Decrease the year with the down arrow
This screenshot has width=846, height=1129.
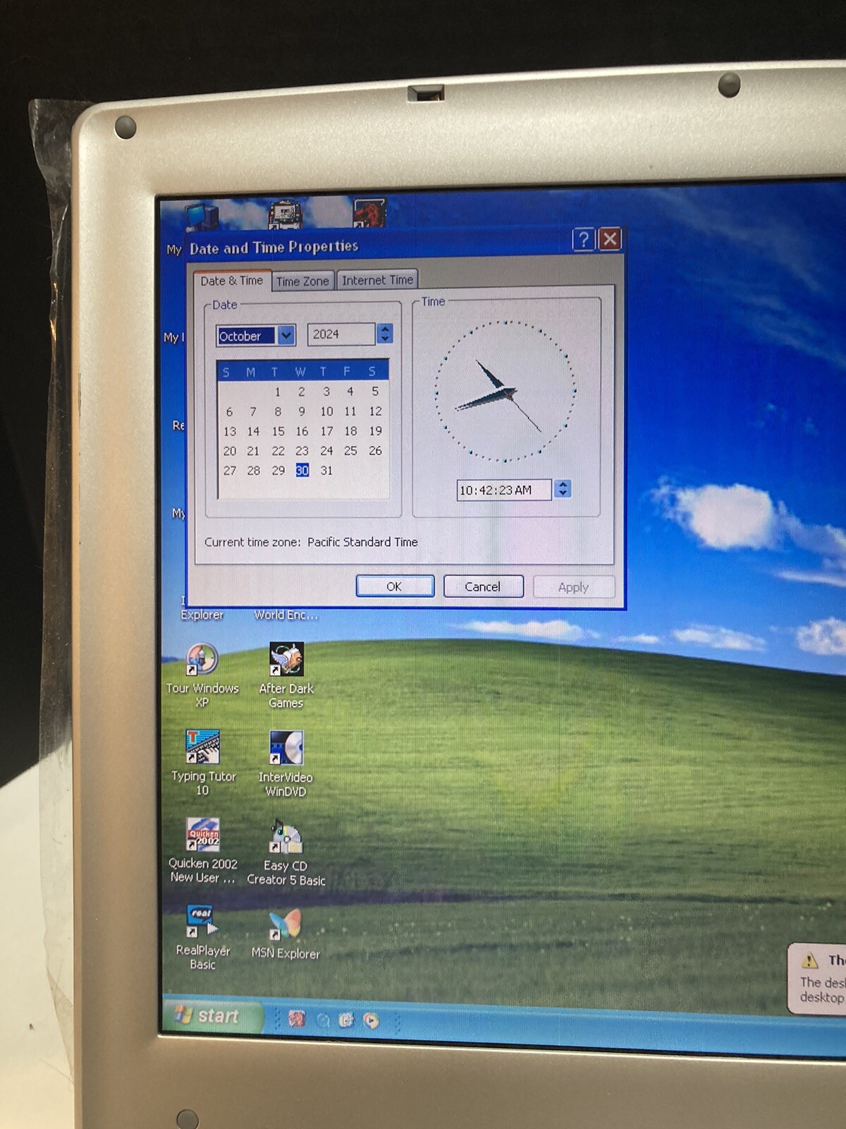tap(385, 339)
